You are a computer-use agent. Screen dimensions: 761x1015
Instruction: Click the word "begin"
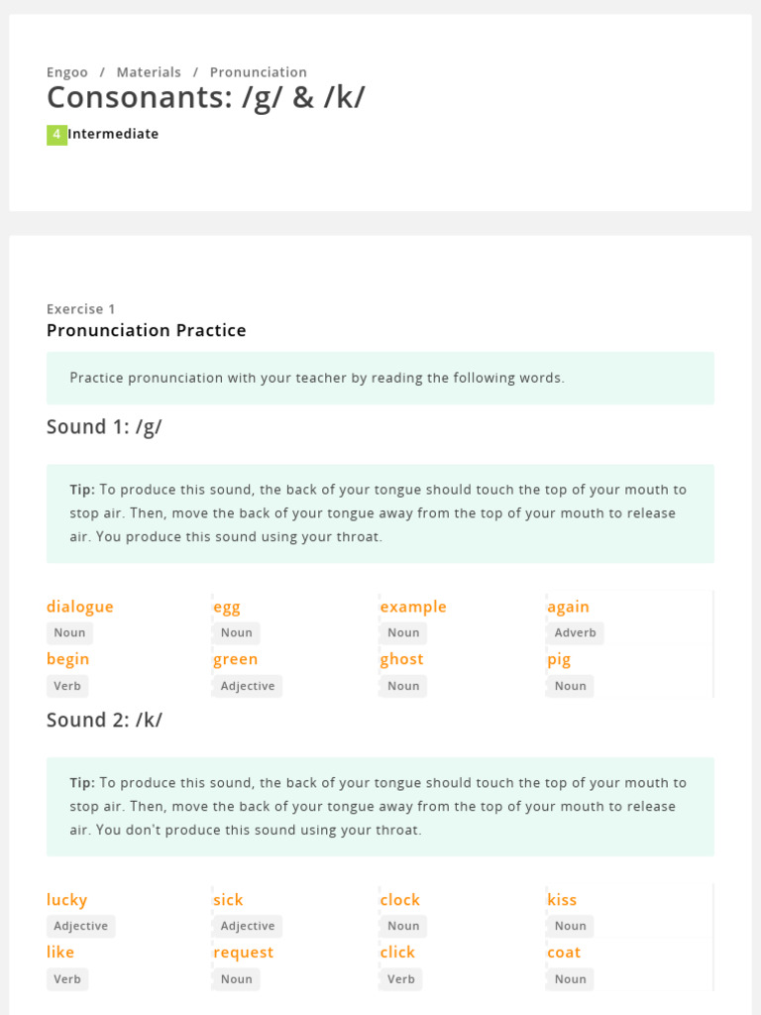pos(67,659)
